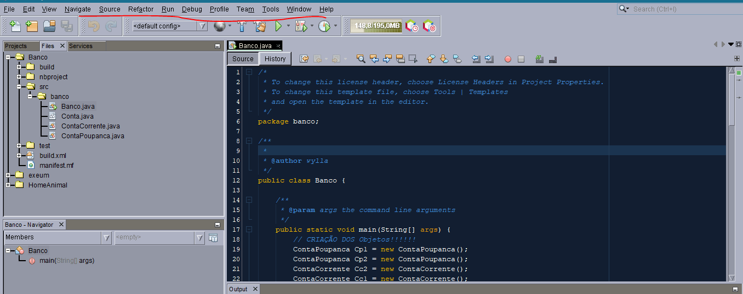Collapse line 17 main method code fold
The width and height of the screenshot is (743, 294).
tap(249, 230)
